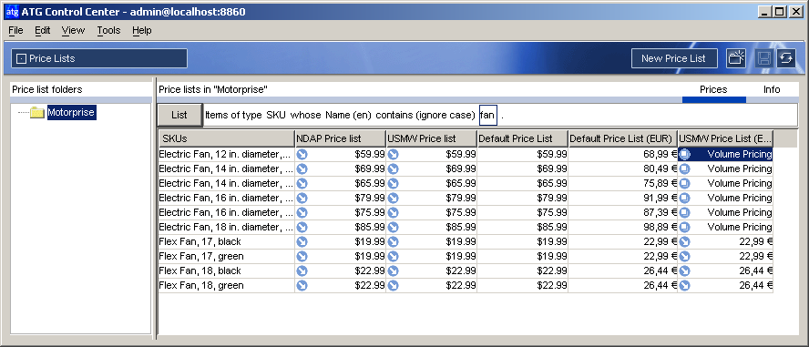Click the USMW Price list icon for Flex Fan, 18, black
The image size is (809, 347).
[x=394, y=270]
